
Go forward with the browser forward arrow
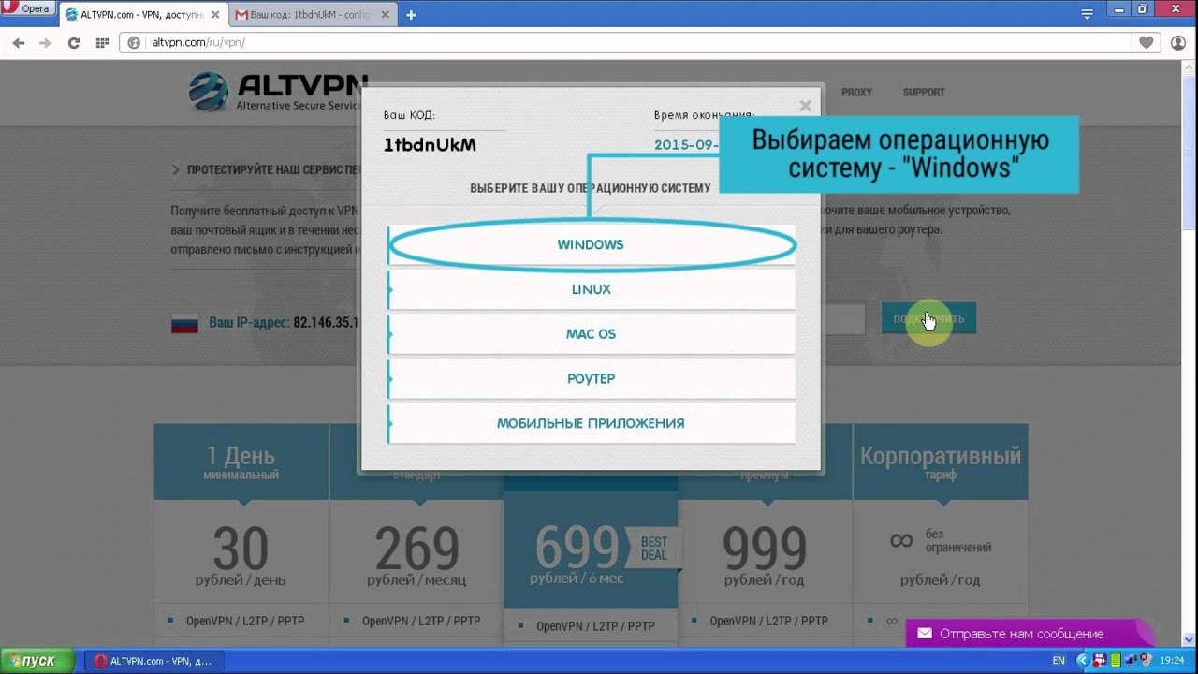coord(45,43)
